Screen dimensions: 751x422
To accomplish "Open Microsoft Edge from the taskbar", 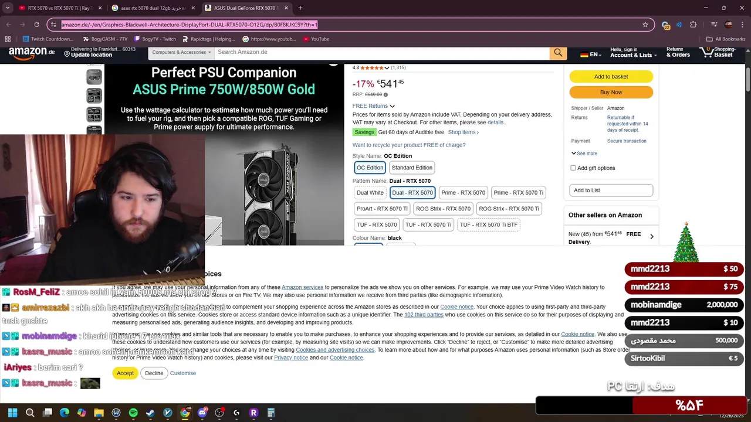I will 65,413.
